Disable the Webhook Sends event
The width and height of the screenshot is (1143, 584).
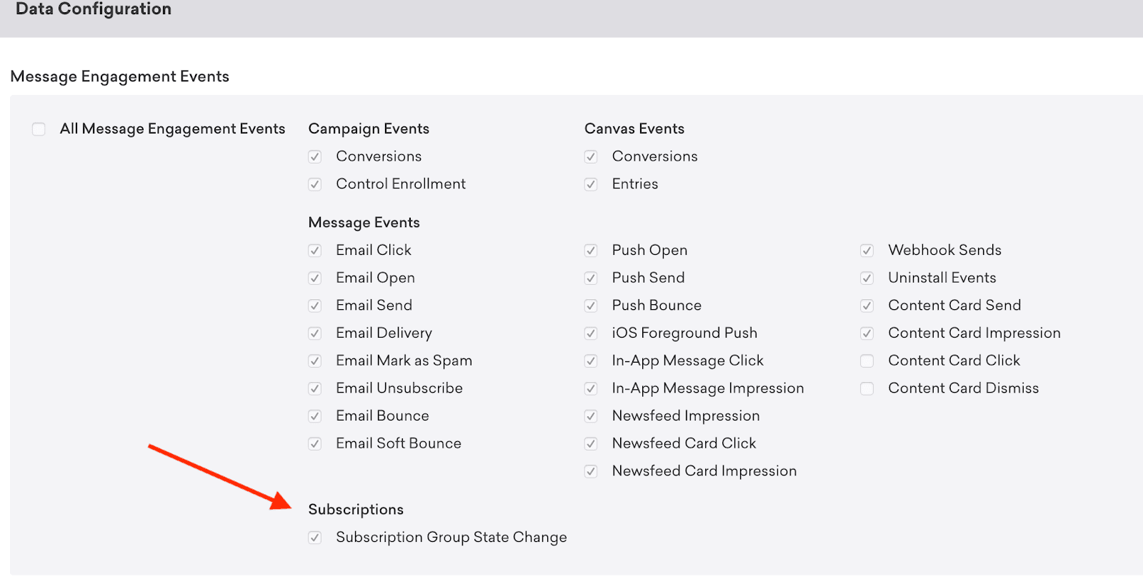(x=867, y=251)
